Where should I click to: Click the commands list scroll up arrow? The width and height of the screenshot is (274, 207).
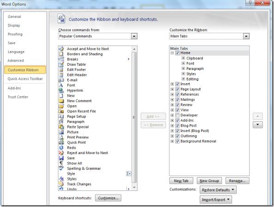(134, 49)
